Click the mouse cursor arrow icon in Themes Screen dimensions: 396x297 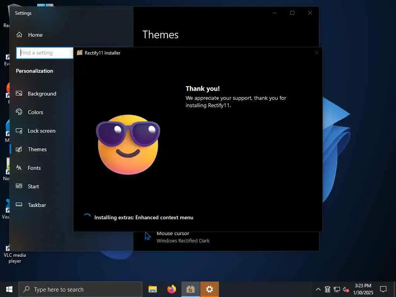(148, 236)
